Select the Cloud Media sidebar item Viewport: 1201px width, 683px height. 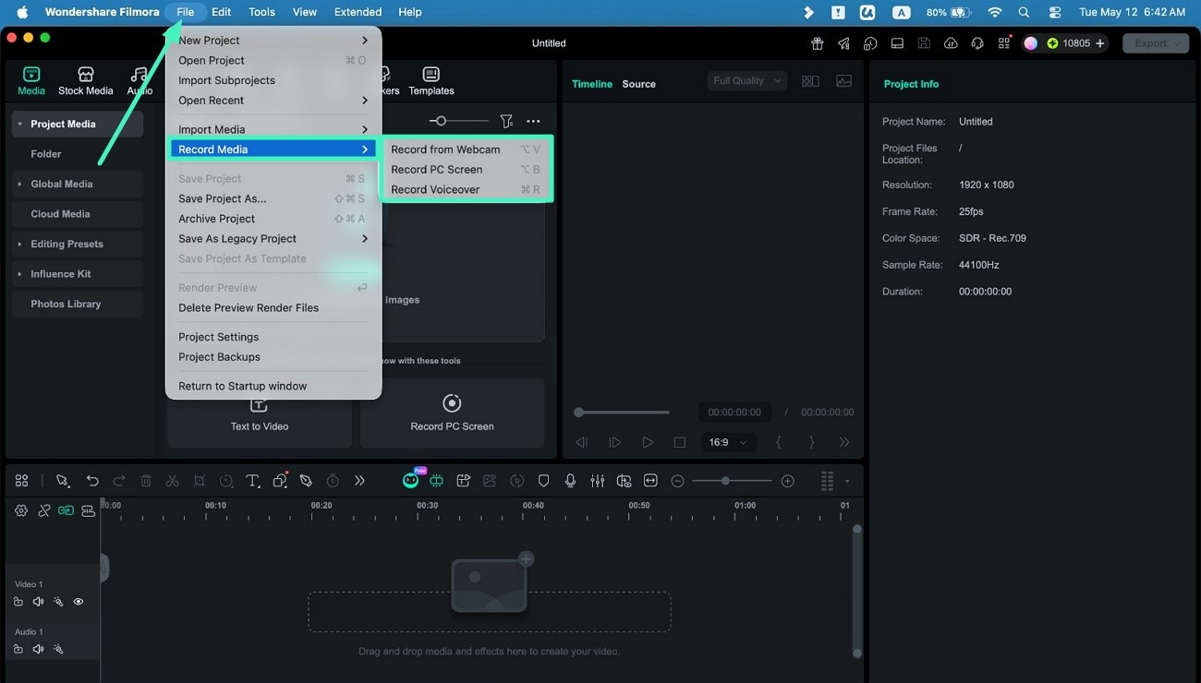pos(78,214)
